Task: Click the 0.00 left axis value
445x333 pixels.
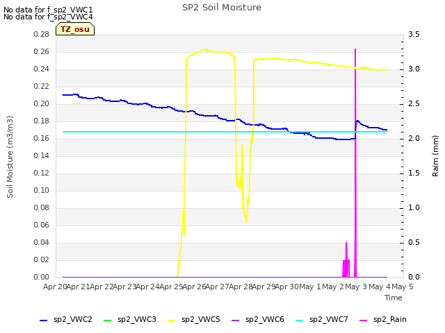Action: click(42, 277)
